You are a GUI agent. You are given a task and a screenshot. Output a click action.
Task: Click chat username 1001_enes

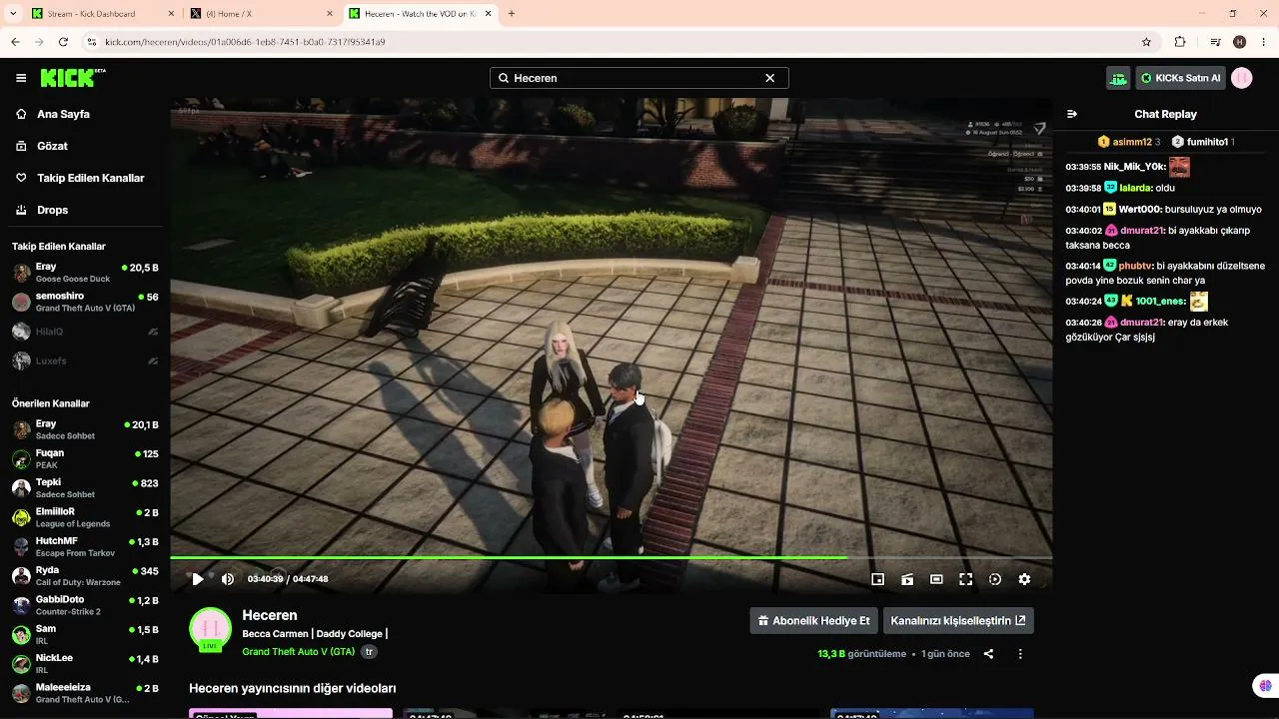coord(1160,301)
